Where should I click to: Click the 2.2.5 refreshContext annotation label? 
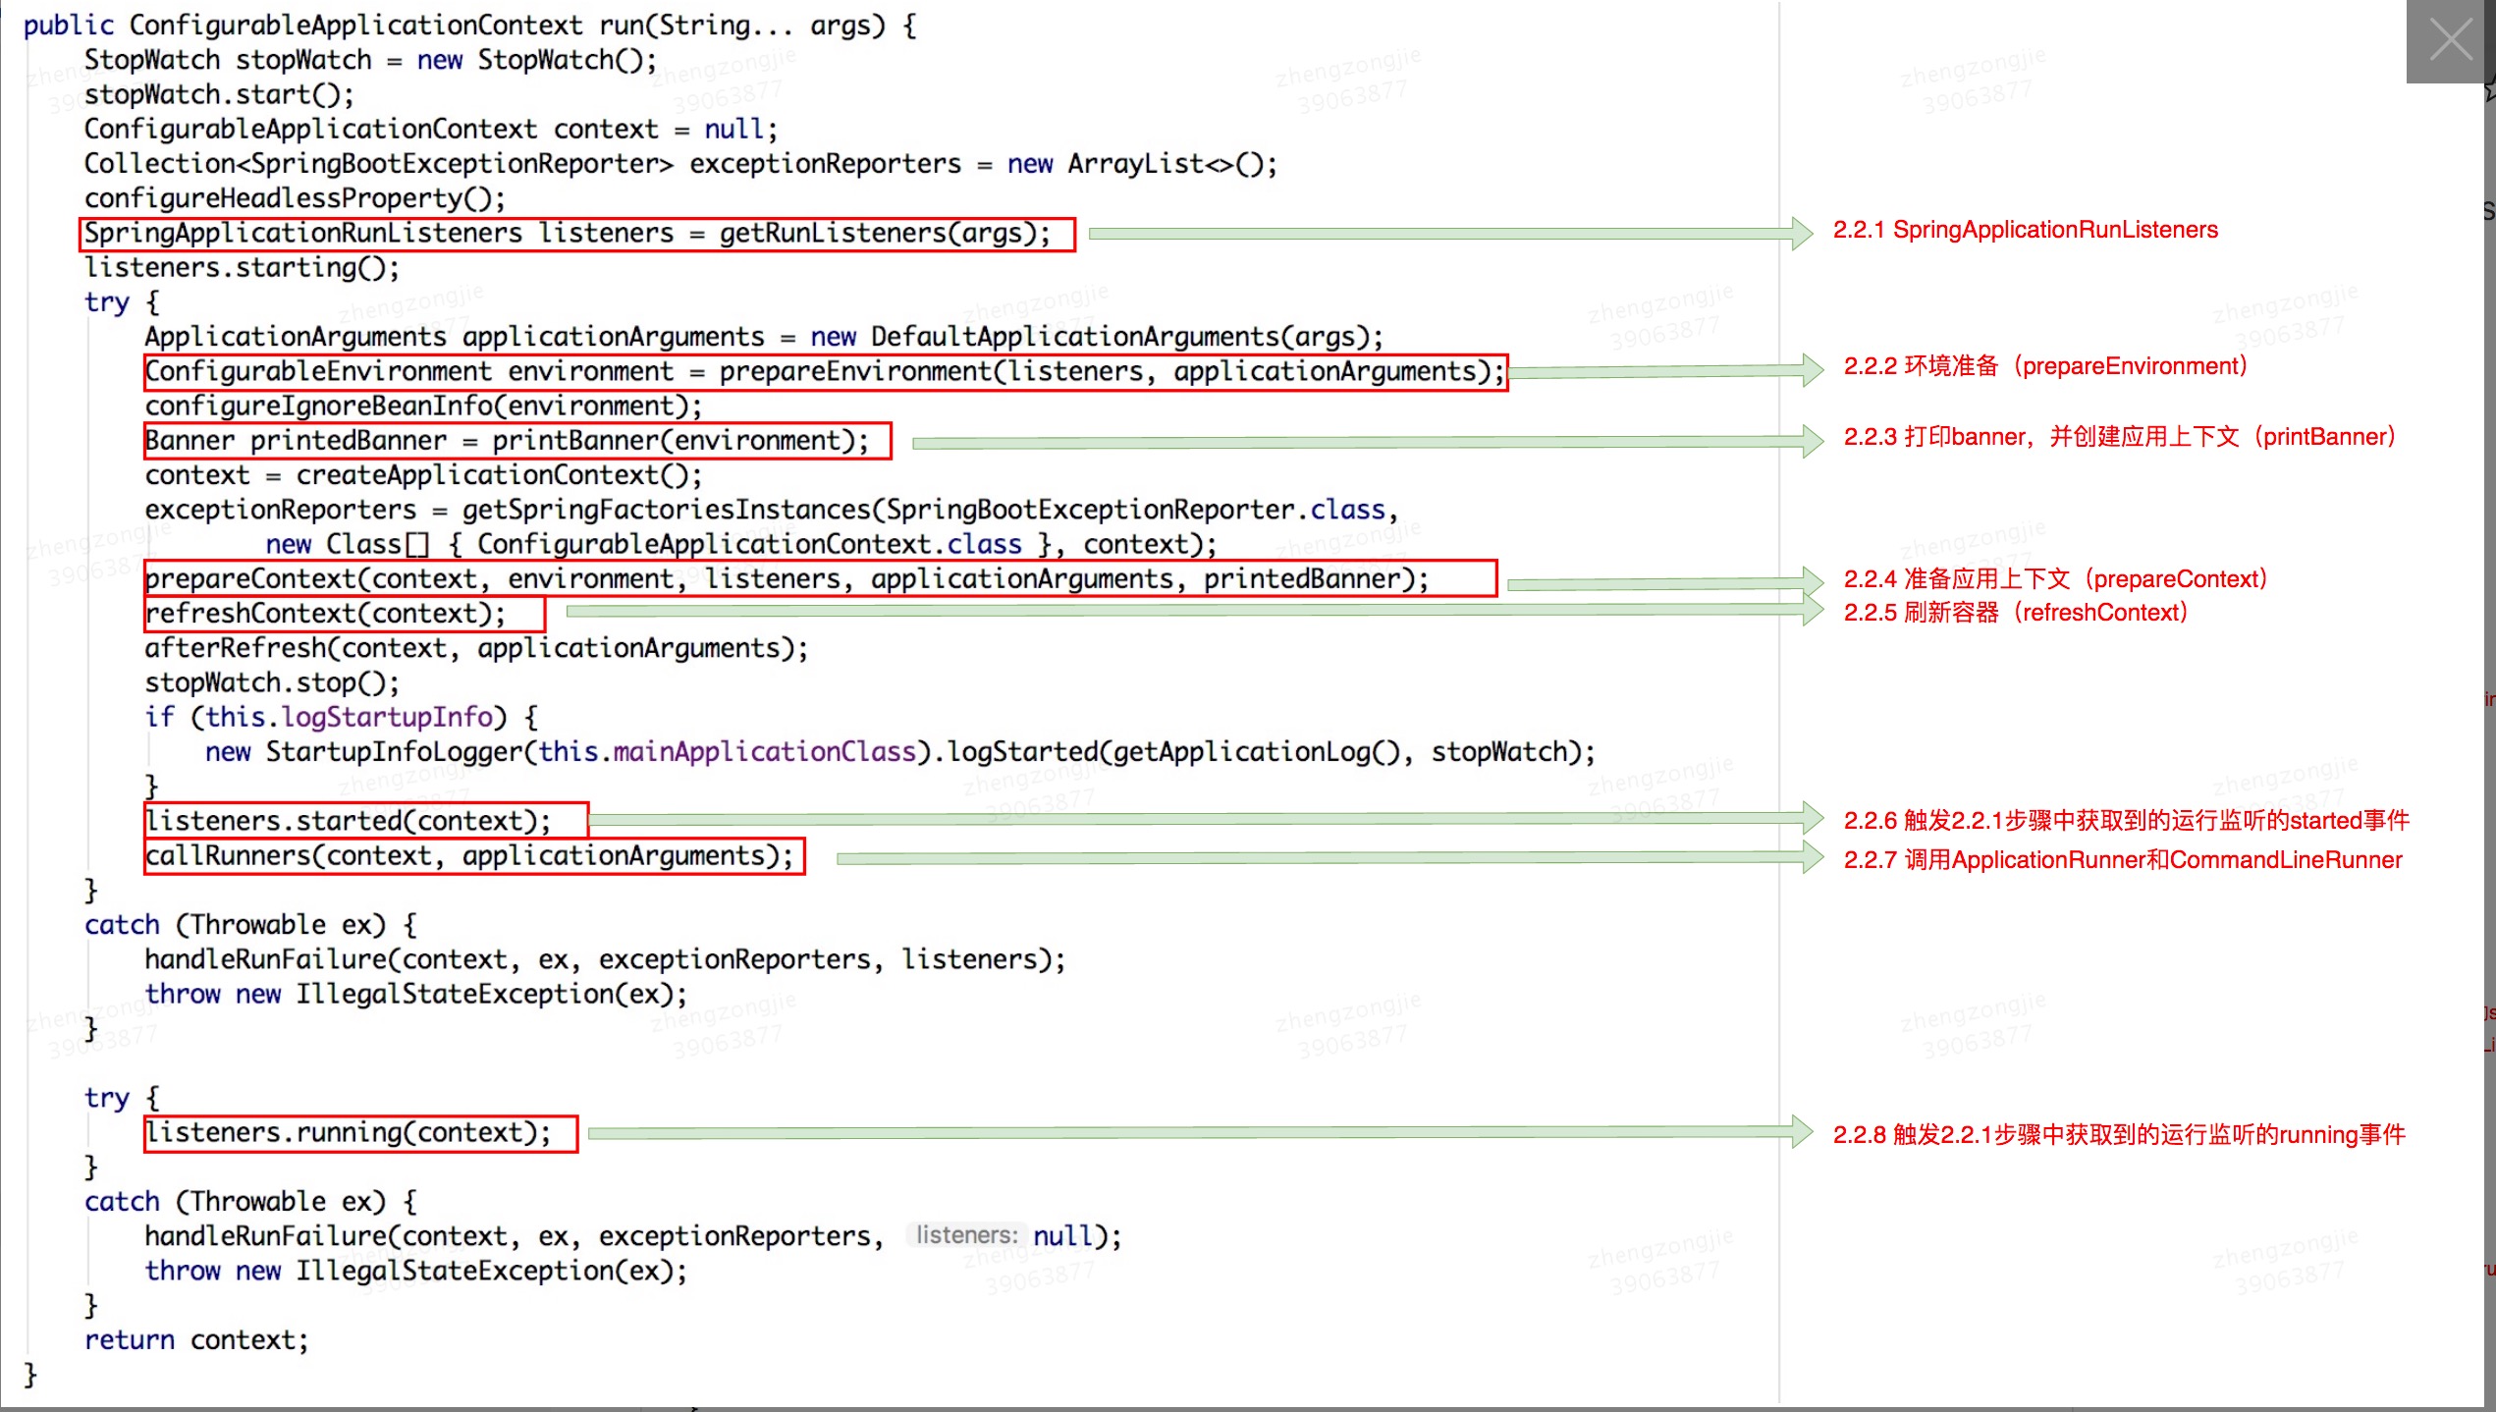pos(2015,613)
